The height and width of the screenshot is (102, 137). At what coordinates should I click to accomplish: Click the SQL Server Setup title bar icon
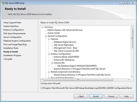tap(3, 3)
